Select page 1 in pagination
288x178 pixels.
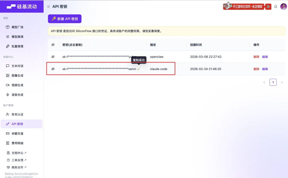pos(273,82)
